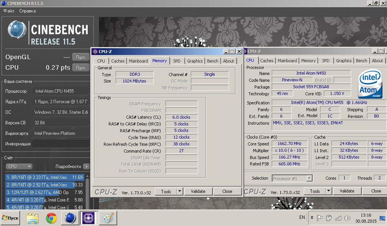Click the Show desktop icon in the tray corner
The image size is (387, 226).
382,218
